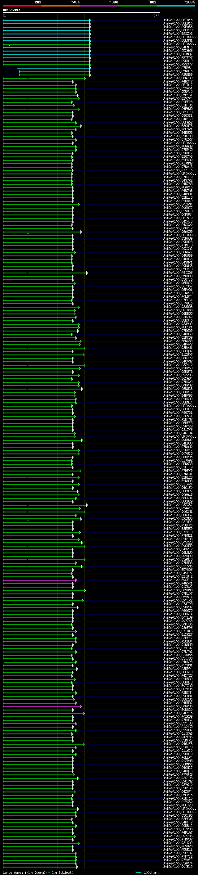The width and height of the screenshot is (198, 875).
Task: Open the hit UniRef100_Q8LB10
Action: [178, 24]
